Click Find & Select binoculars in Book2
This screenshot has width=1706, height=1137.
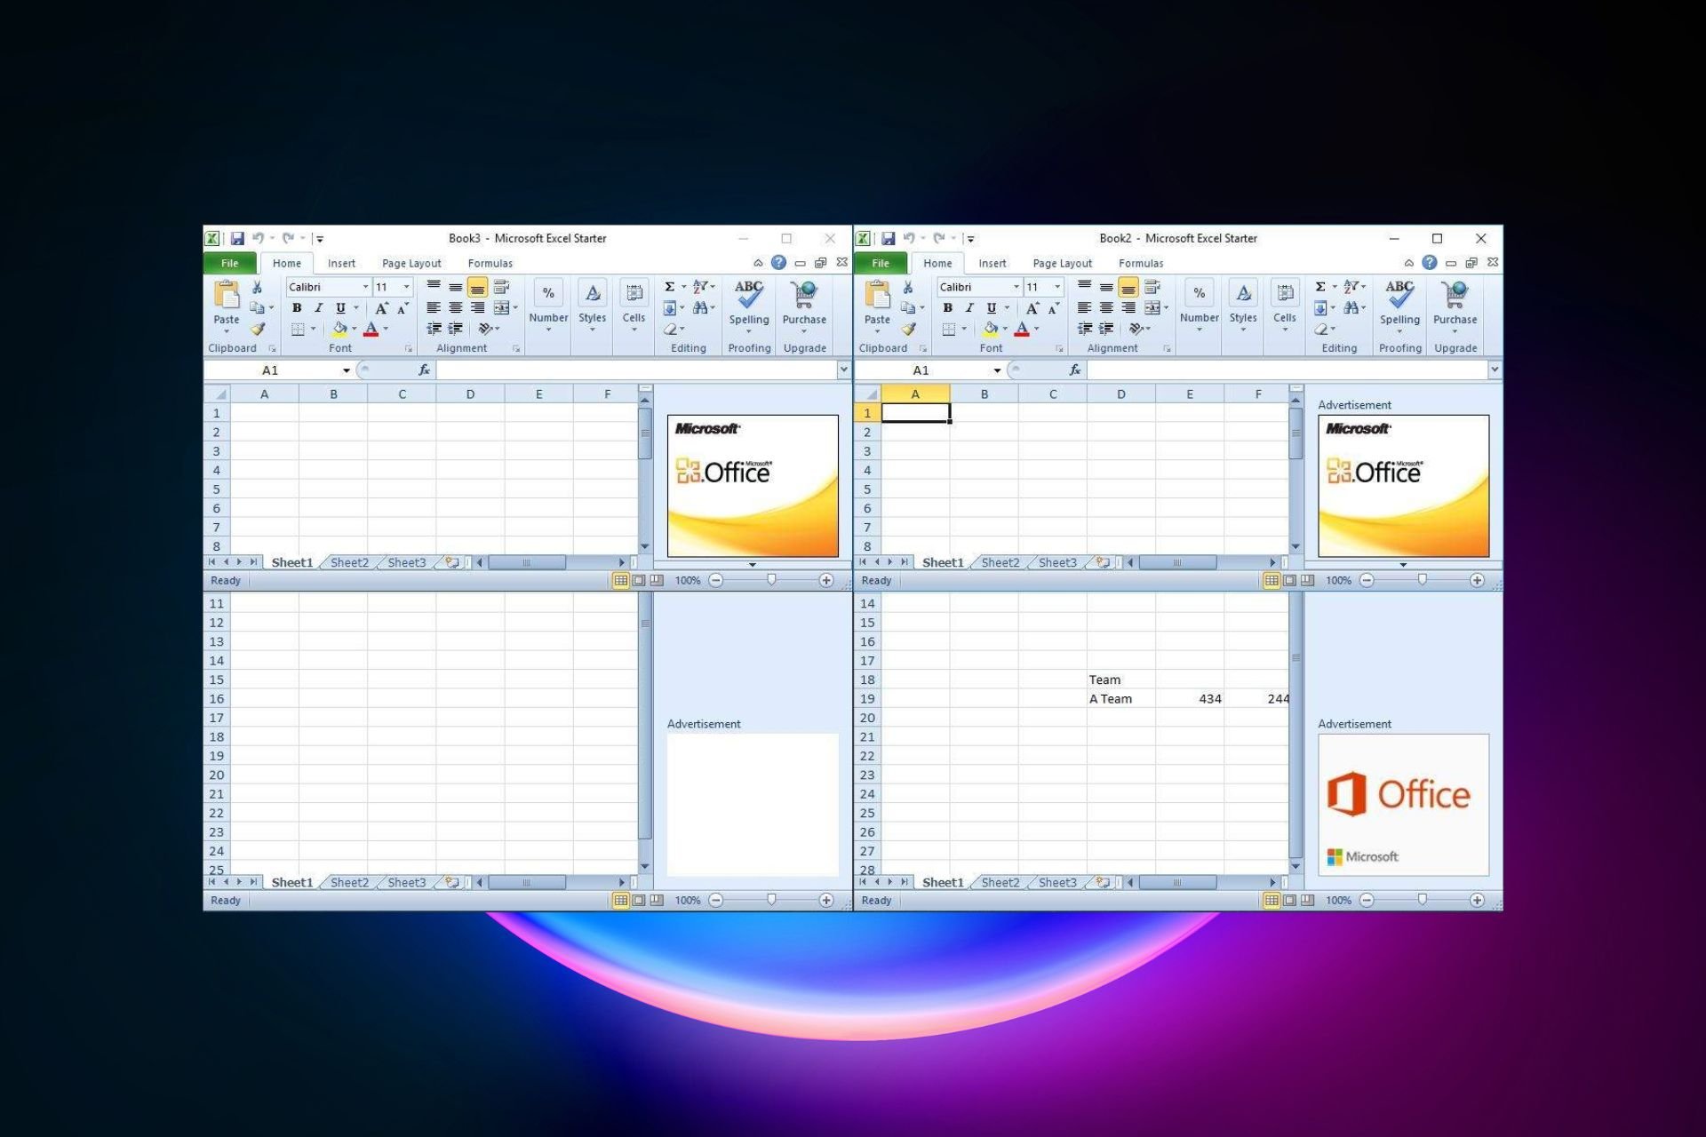coord(1351,307)
